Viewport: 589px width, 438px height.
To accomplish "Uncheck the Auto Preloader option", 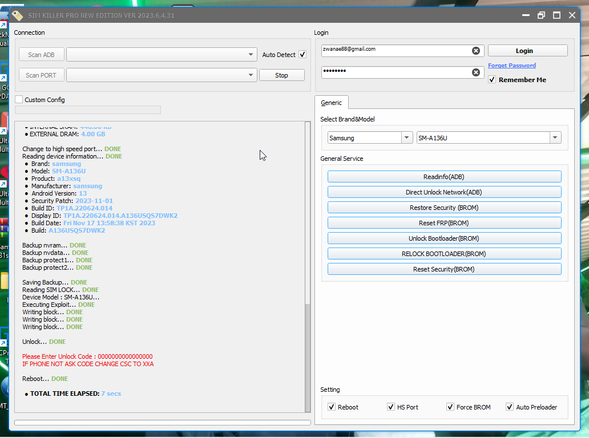I will pos(510,407).
